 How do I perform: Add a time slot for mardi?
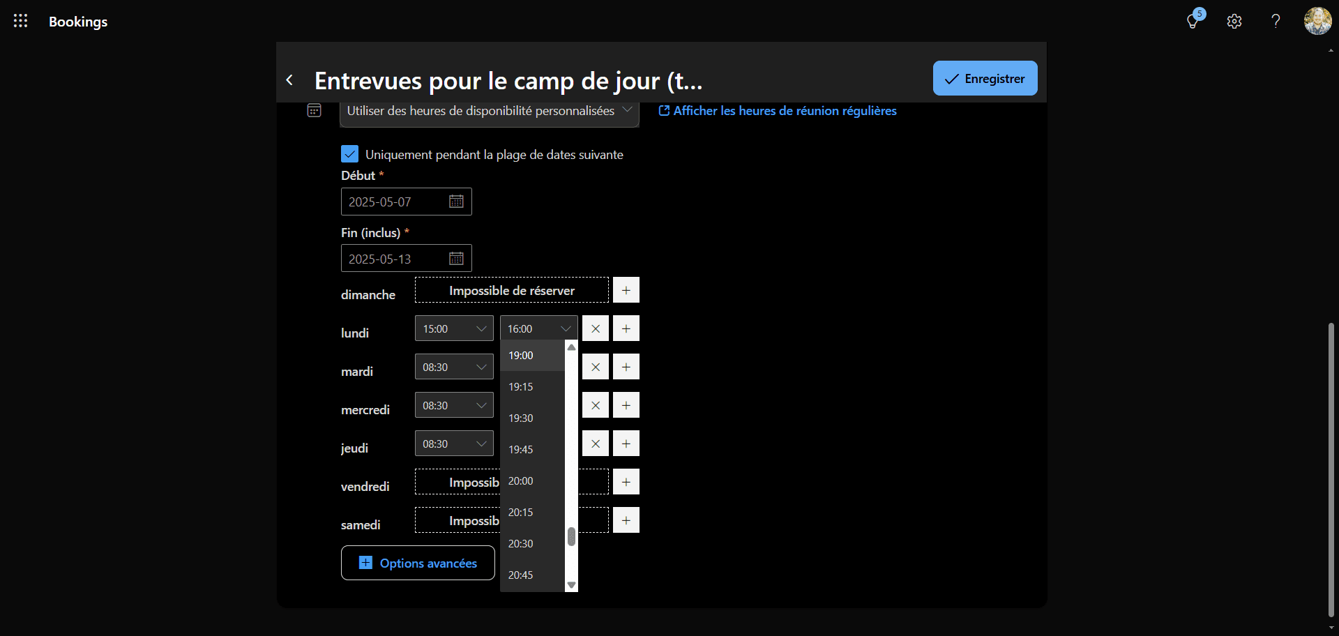(626, 367)
